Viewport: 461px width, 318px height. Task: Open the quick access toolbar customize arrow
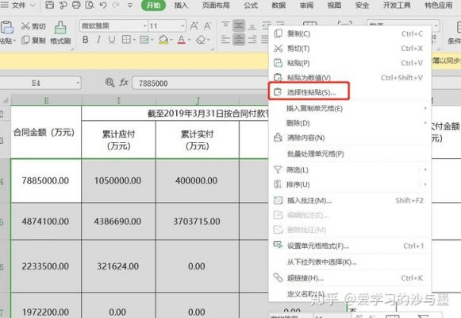[x=130, y=5]
